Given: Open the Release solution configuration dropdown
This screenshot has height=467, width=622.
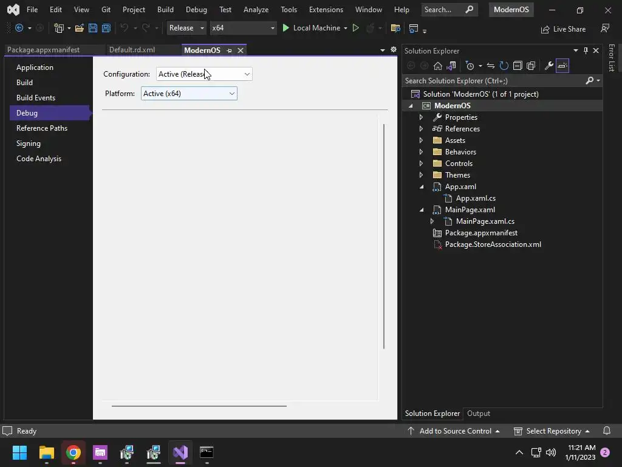Looking at the screenshot, I should pyautogui.click(x=186, y=28).
